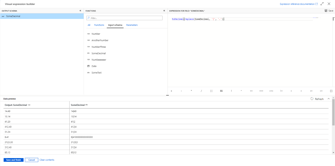This screenshot has height=166, width=335.
Task: Close the Visual expression builder
Action: (x=329, y=4)
